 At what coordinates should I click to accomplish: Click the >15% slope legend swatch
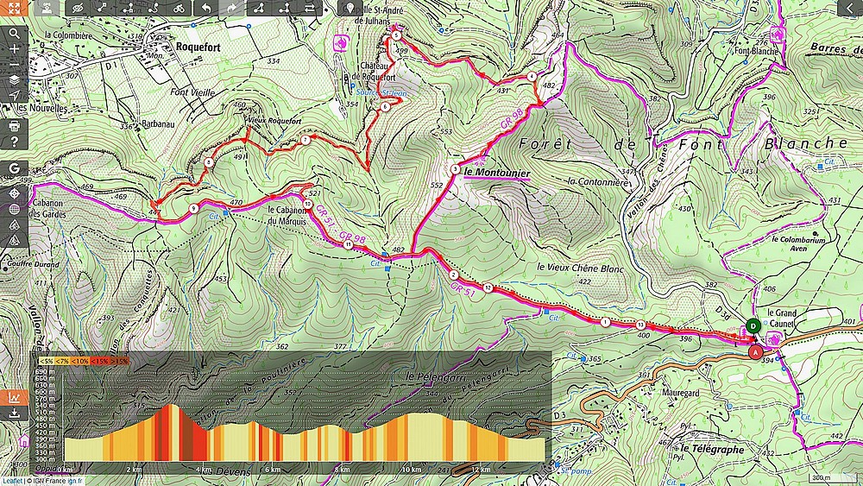click(x=119, y=361)
